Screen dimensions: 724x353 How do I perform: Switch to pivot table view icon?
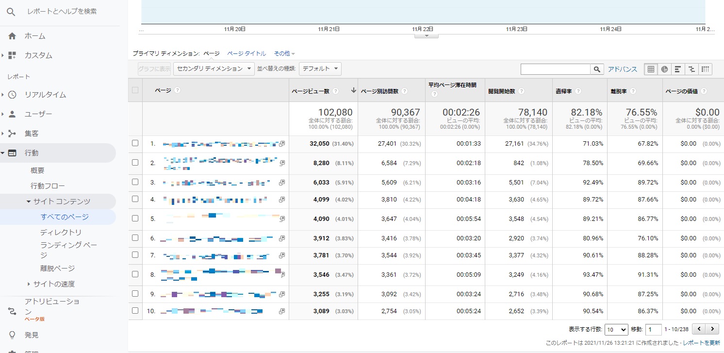point(705,69)
